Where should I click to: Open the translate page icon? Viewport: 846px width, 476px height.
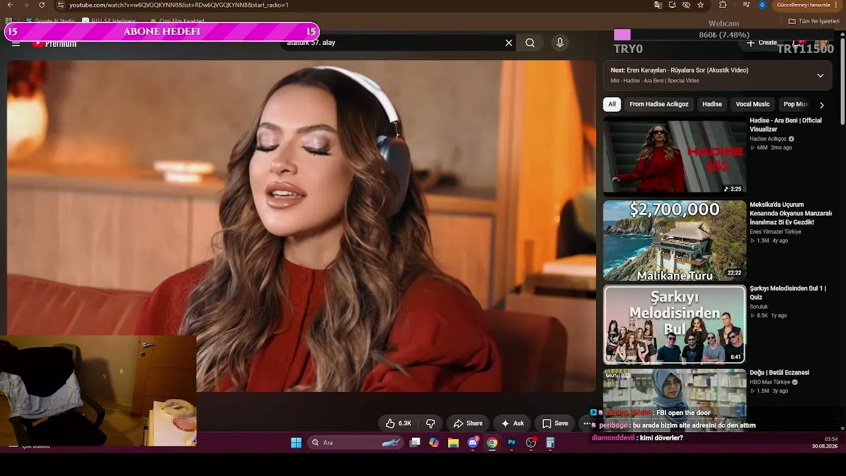658,5
